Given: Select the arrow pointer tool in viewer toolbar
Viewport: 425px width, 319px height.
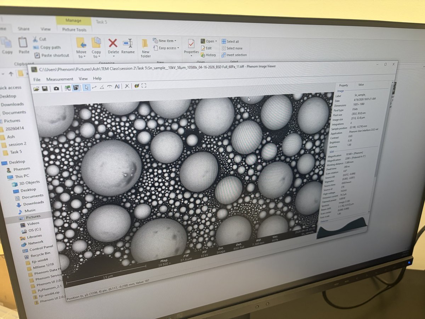Looking at the screenshot, I should 86,87.
